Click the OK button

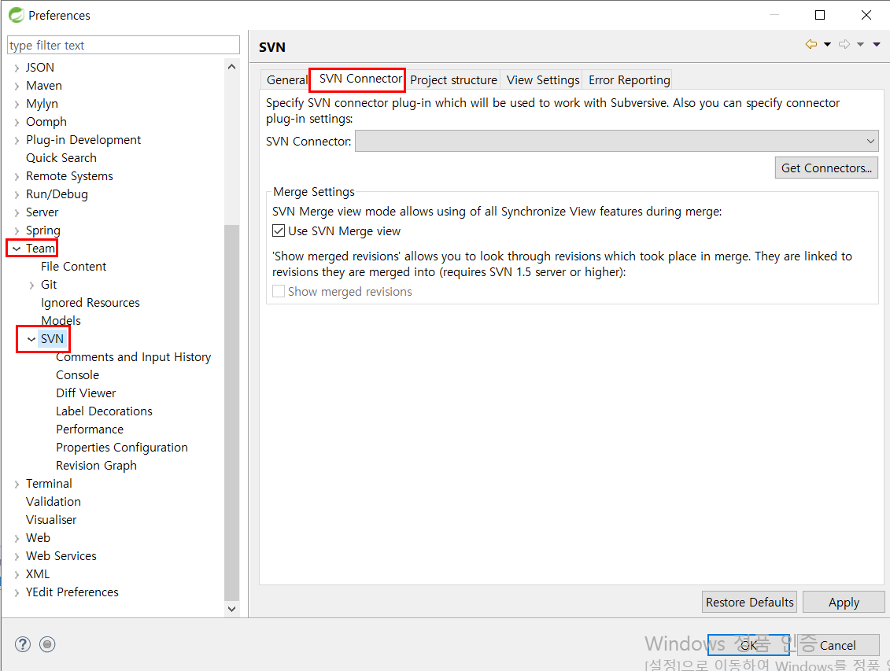(x=748, y=645)
